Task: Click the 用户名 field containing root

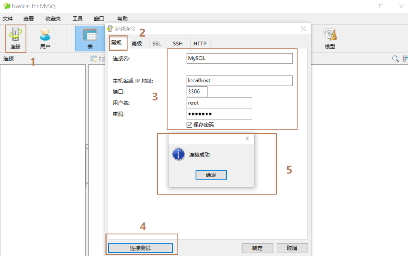Action: 219,103
